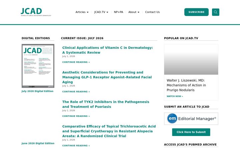Click the JCAD logo in header

[36, 12]
